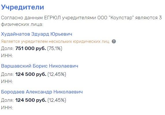Click (12,45%) percentage under Варшавский

click(57, 74)
